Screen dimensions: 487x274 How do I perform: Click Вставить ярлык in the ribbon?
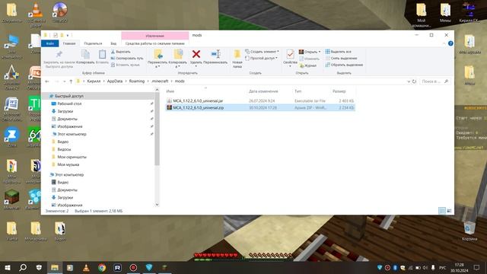tap(125, 65)
